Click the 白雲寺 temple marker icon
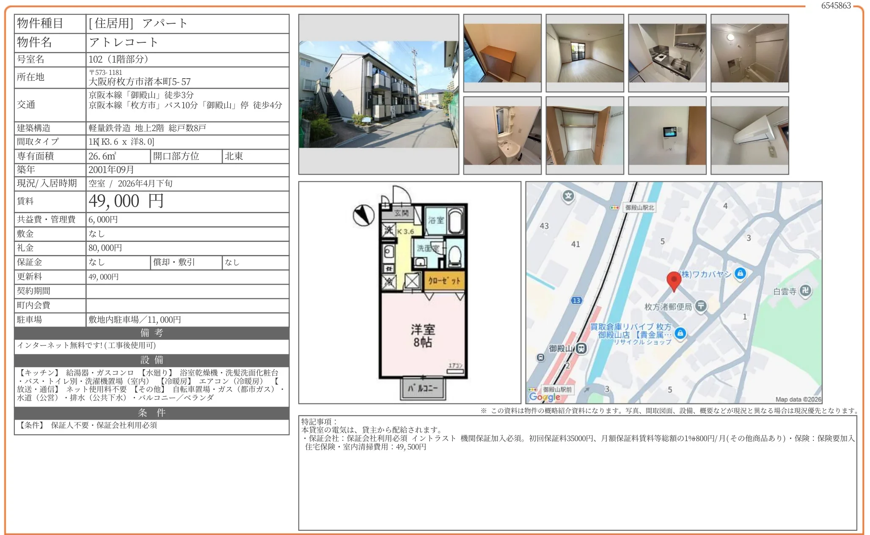 (805, 291)
